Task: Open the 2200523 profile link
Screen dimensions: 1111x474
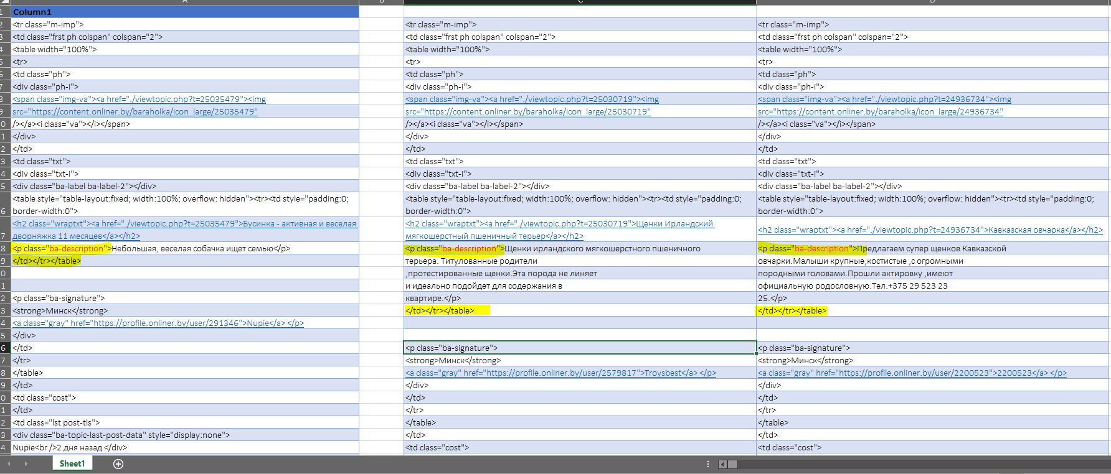Action: [x=912, y=373]
